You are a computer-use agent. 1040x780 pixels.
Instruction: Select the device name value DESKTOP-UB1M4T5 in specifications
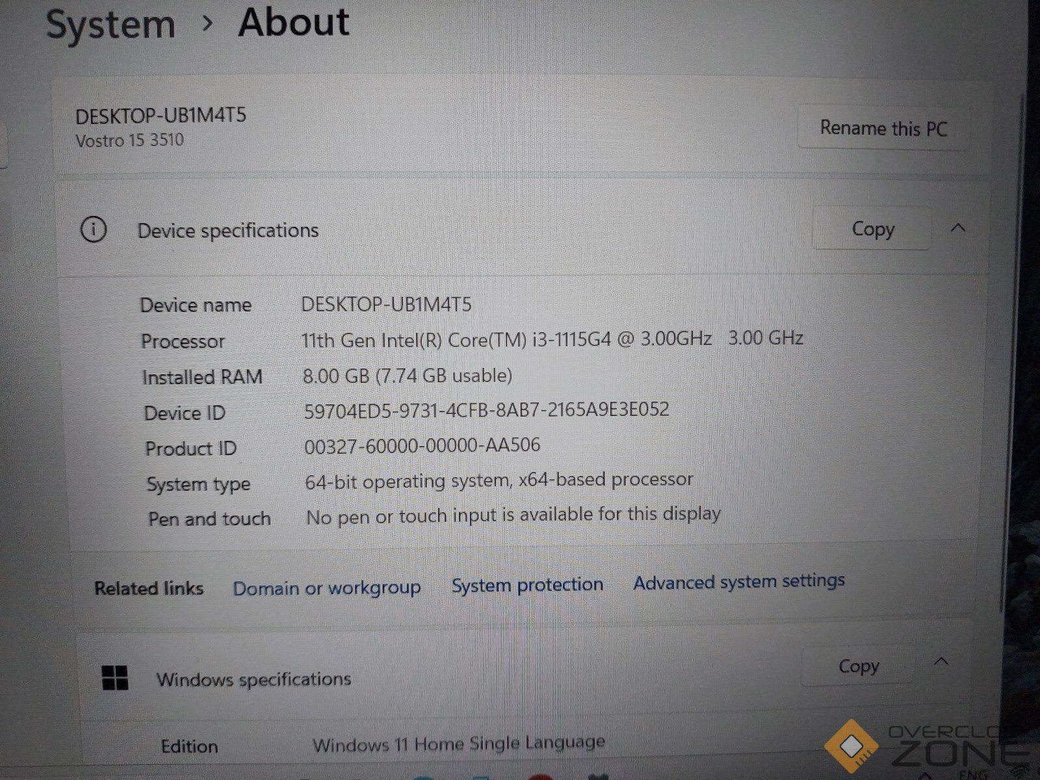(x=386, y=304)
